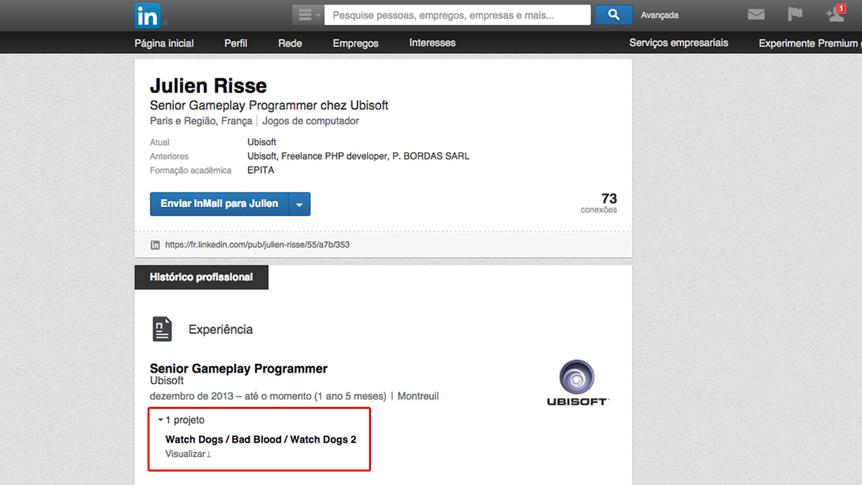The height and width of the screenshot is (485, 862).
Task: Click the Julien Risse profile name
Action: [208, 86]
